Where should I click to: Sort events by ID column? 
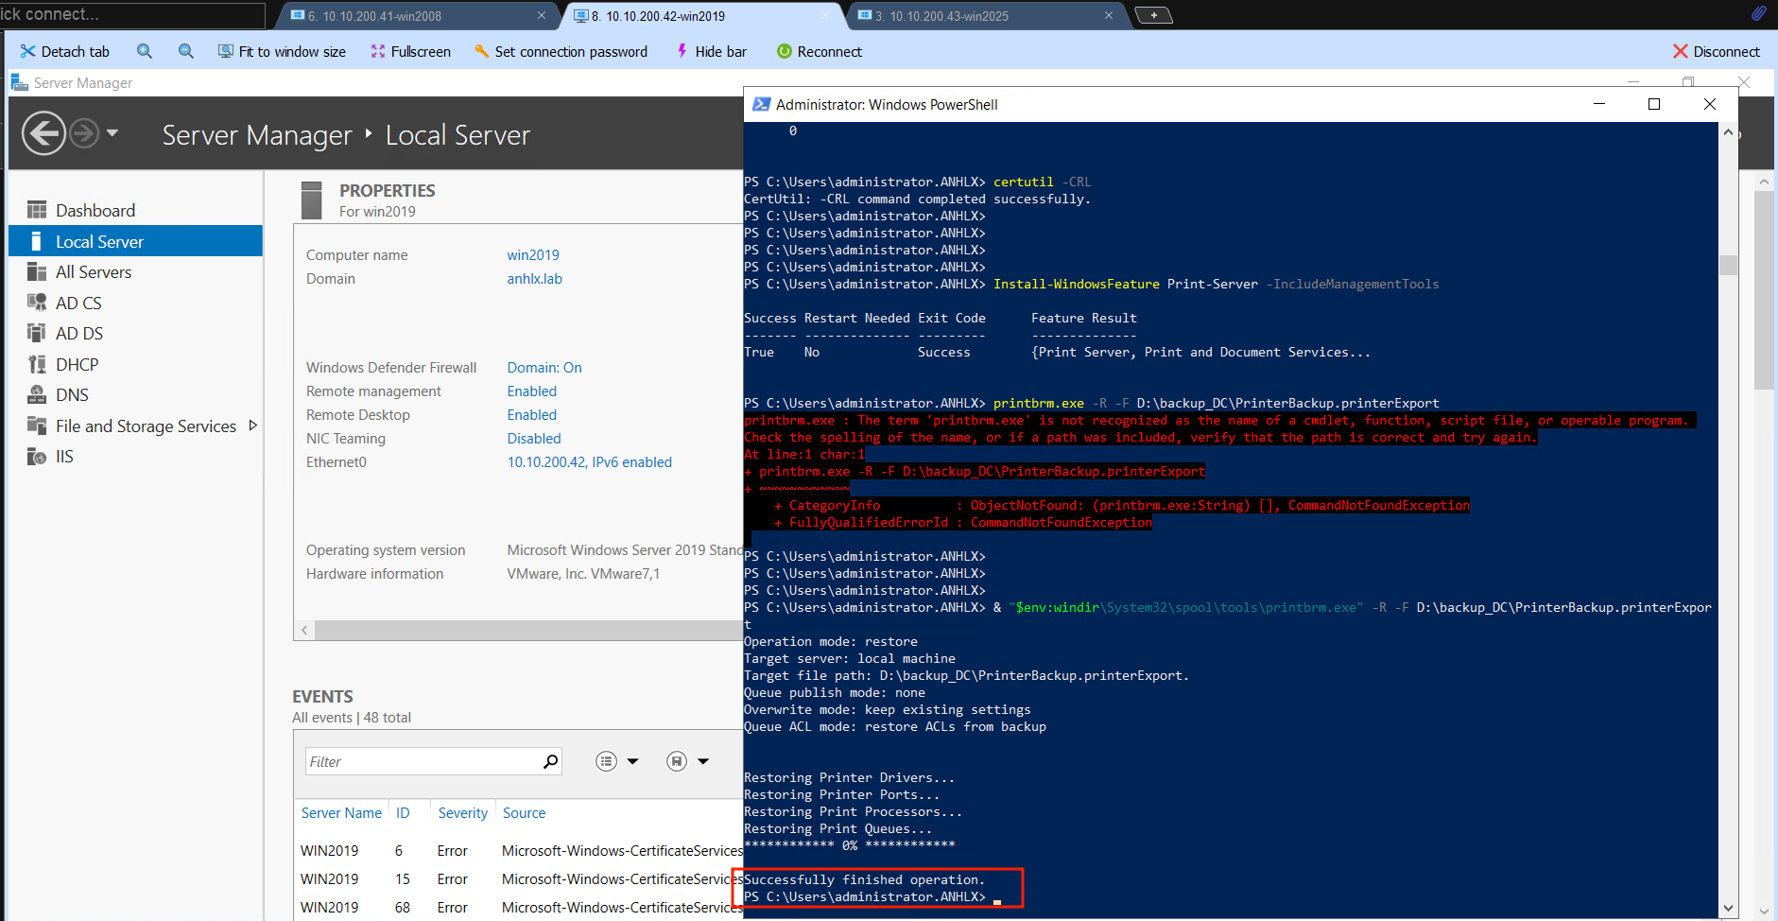point(403,812)
